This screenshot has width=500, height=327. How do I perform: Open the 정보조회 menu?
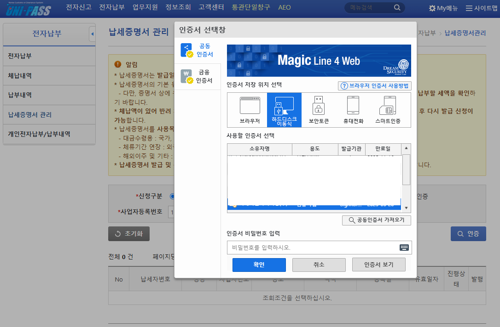[178, 7]
